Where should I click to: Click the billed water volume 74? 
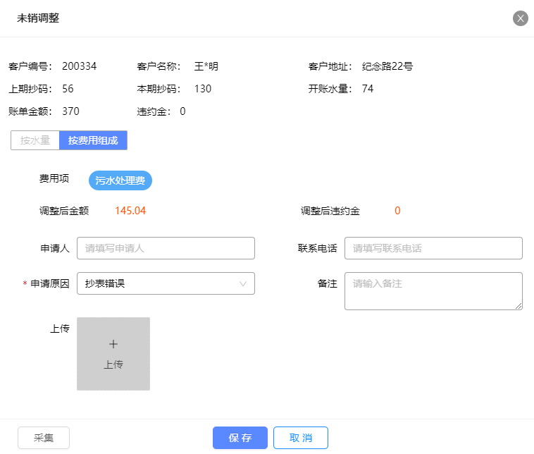click(368, 89)
